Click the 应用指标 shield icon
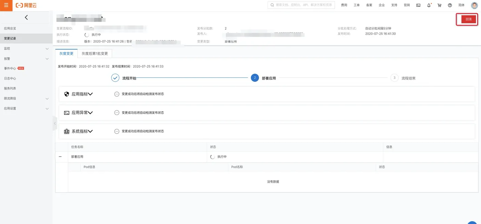This screenshot has height=224, width=481. (67, 94)
